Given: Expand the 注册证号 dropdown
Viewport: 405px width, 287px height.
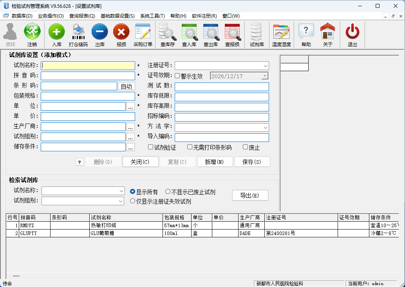Looking at the screenshot, I should [265, 66].
